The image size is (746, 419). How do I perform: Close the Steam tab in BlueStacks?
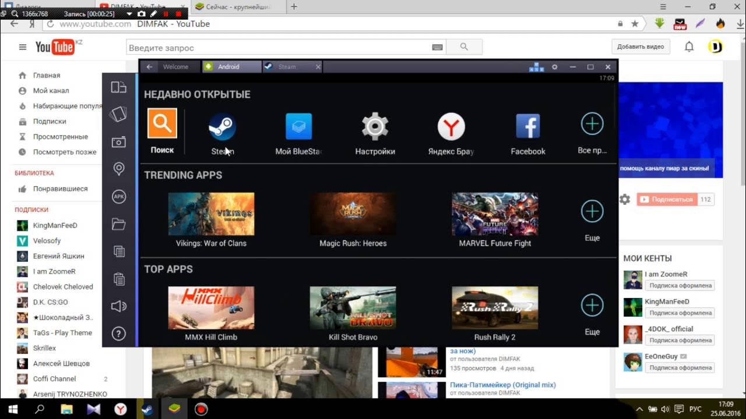pyautogui.click(x=318, y=67)
